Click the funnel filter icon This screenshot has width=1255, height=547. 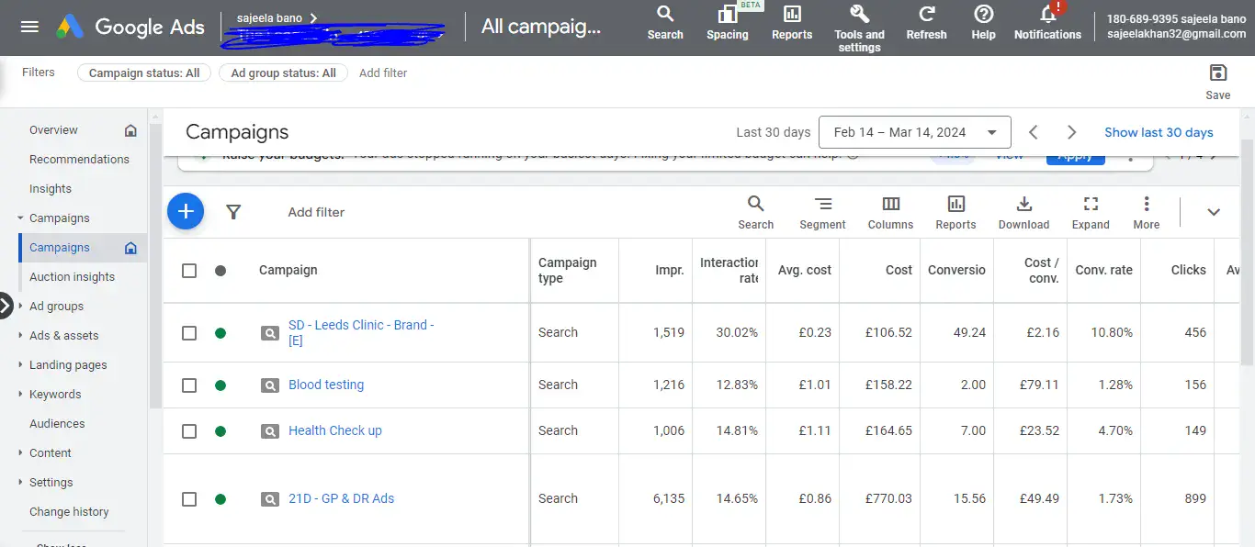tap(233, 212)
